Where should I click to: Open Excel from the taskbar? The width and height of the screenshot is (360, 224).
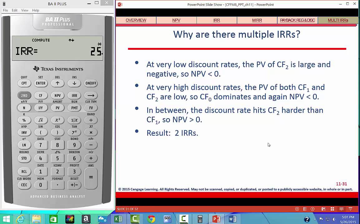[x=118, y=219]
